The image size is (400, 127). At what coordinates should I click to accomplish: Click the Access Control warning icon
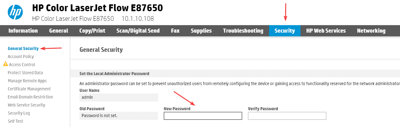[x=5, y=64]
